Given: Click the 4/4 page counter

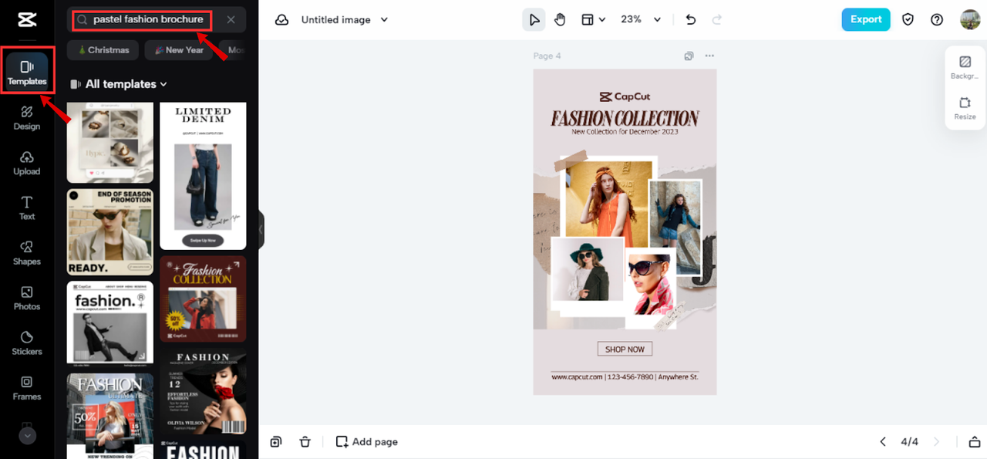Looking at the screenshot, I should pos(910,441).
